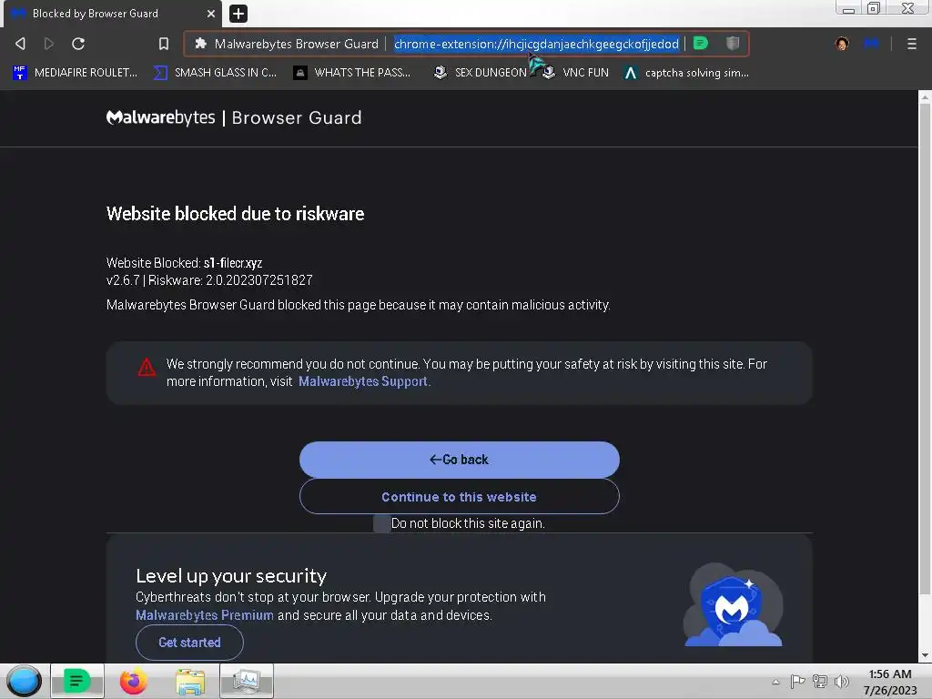The image size is (932, 699).
Task: Open the Malwarebytes Support link
Action: 363,381
